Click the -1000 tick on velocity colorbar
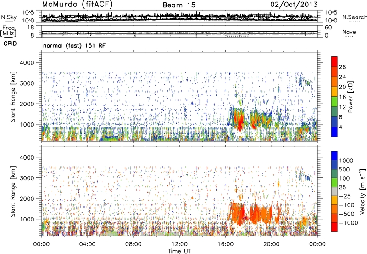The image size is (367, 254). pyautogui.click(x=349, y=223)
